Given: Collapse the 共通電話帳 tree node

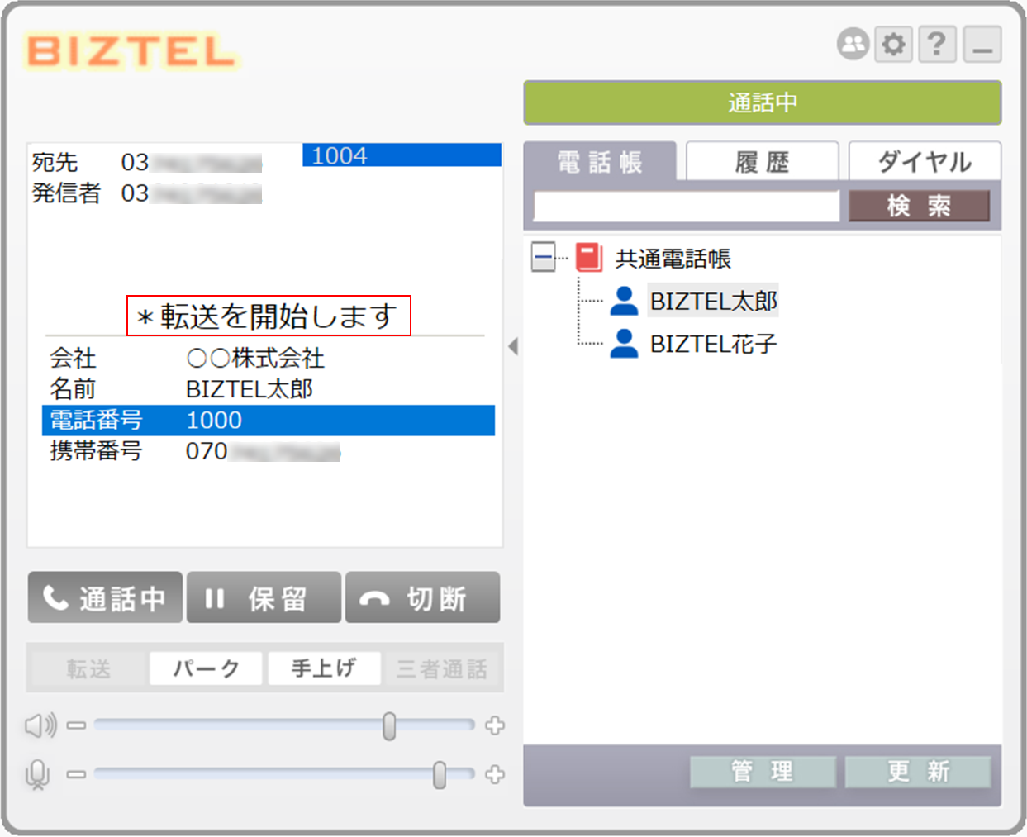Looking at the screenshot, I should click(x=543, y=258).
